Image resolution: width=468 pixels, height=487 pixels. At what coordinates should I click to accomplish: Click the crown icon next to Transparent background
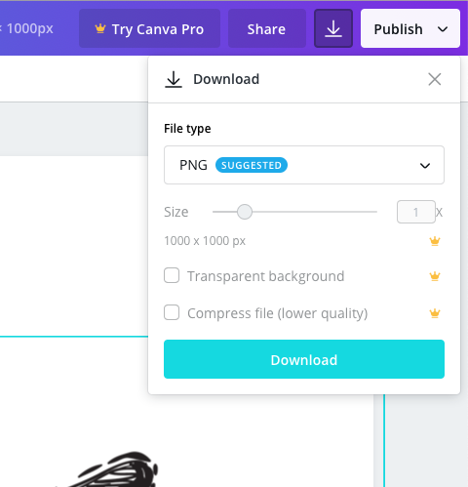click(435, 276)
